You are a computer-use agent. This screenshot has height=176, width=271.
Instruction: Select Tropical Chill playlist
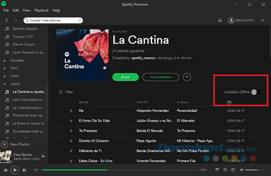point(23,37)
